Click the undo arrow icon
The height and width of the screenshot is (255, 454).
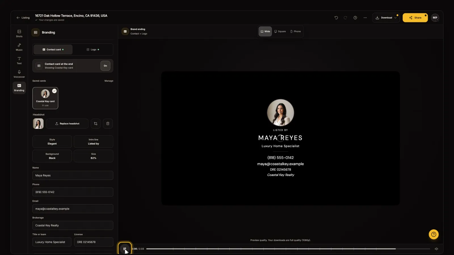click(x=336, y=18)
